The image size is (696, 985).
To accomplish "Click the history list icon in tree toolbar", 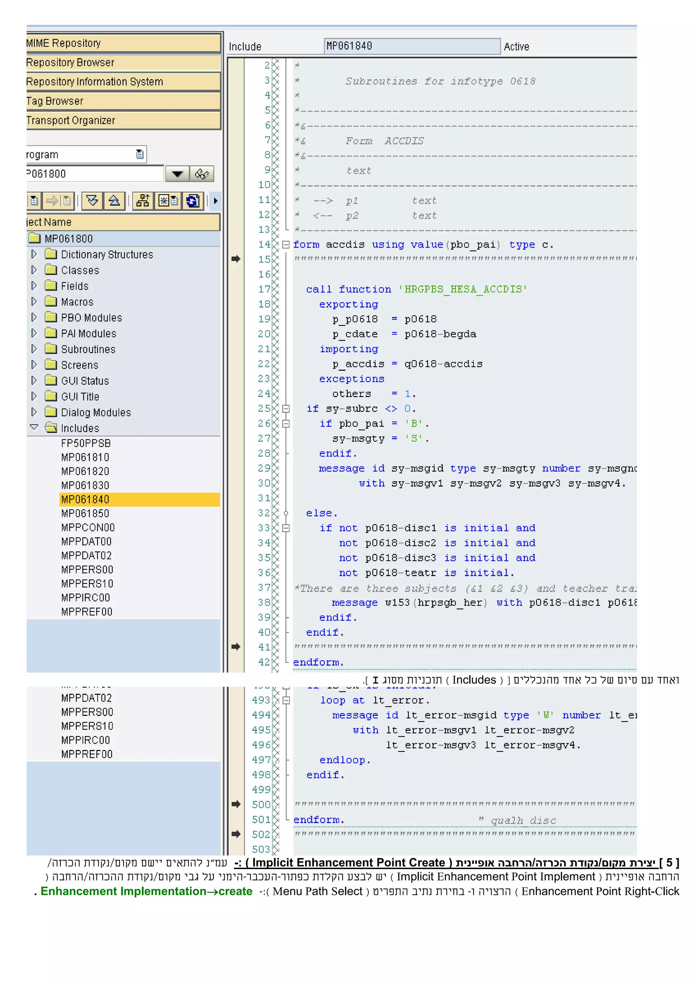I will (34, 201).
